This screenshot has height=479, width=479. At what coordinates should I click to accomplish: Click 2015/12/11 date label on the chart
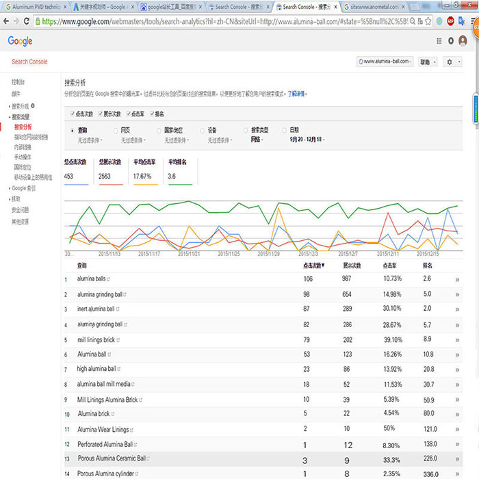coord(388,254)
